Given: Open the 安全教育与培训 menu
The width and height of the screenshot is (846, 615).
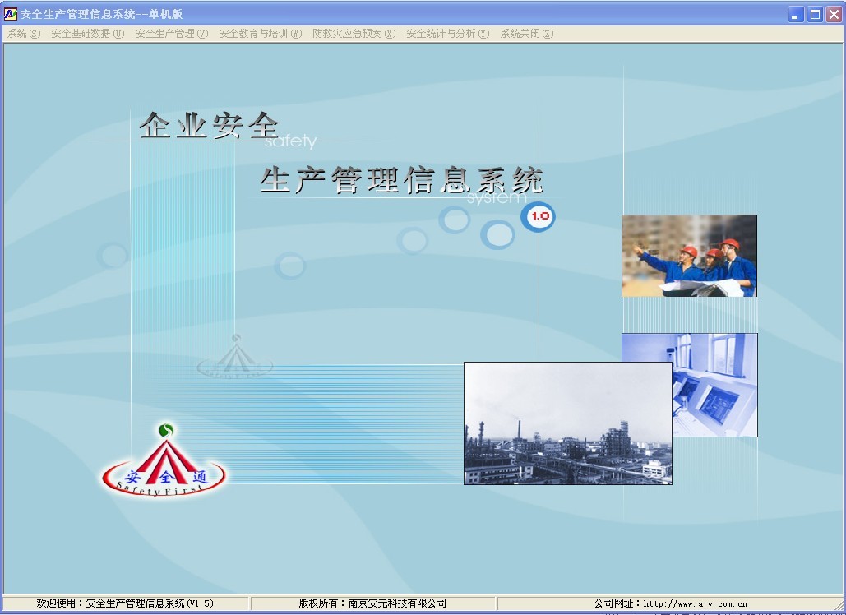Looking at the screenshot, I should 260,34.
